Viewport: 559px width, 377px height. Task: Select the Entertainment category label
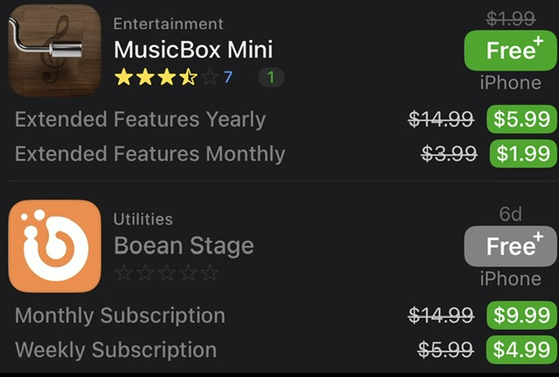(x=168, y=24)
